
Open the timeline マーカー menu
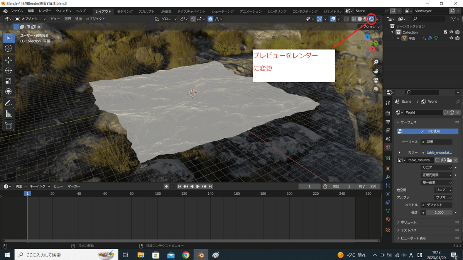(74, 186)
